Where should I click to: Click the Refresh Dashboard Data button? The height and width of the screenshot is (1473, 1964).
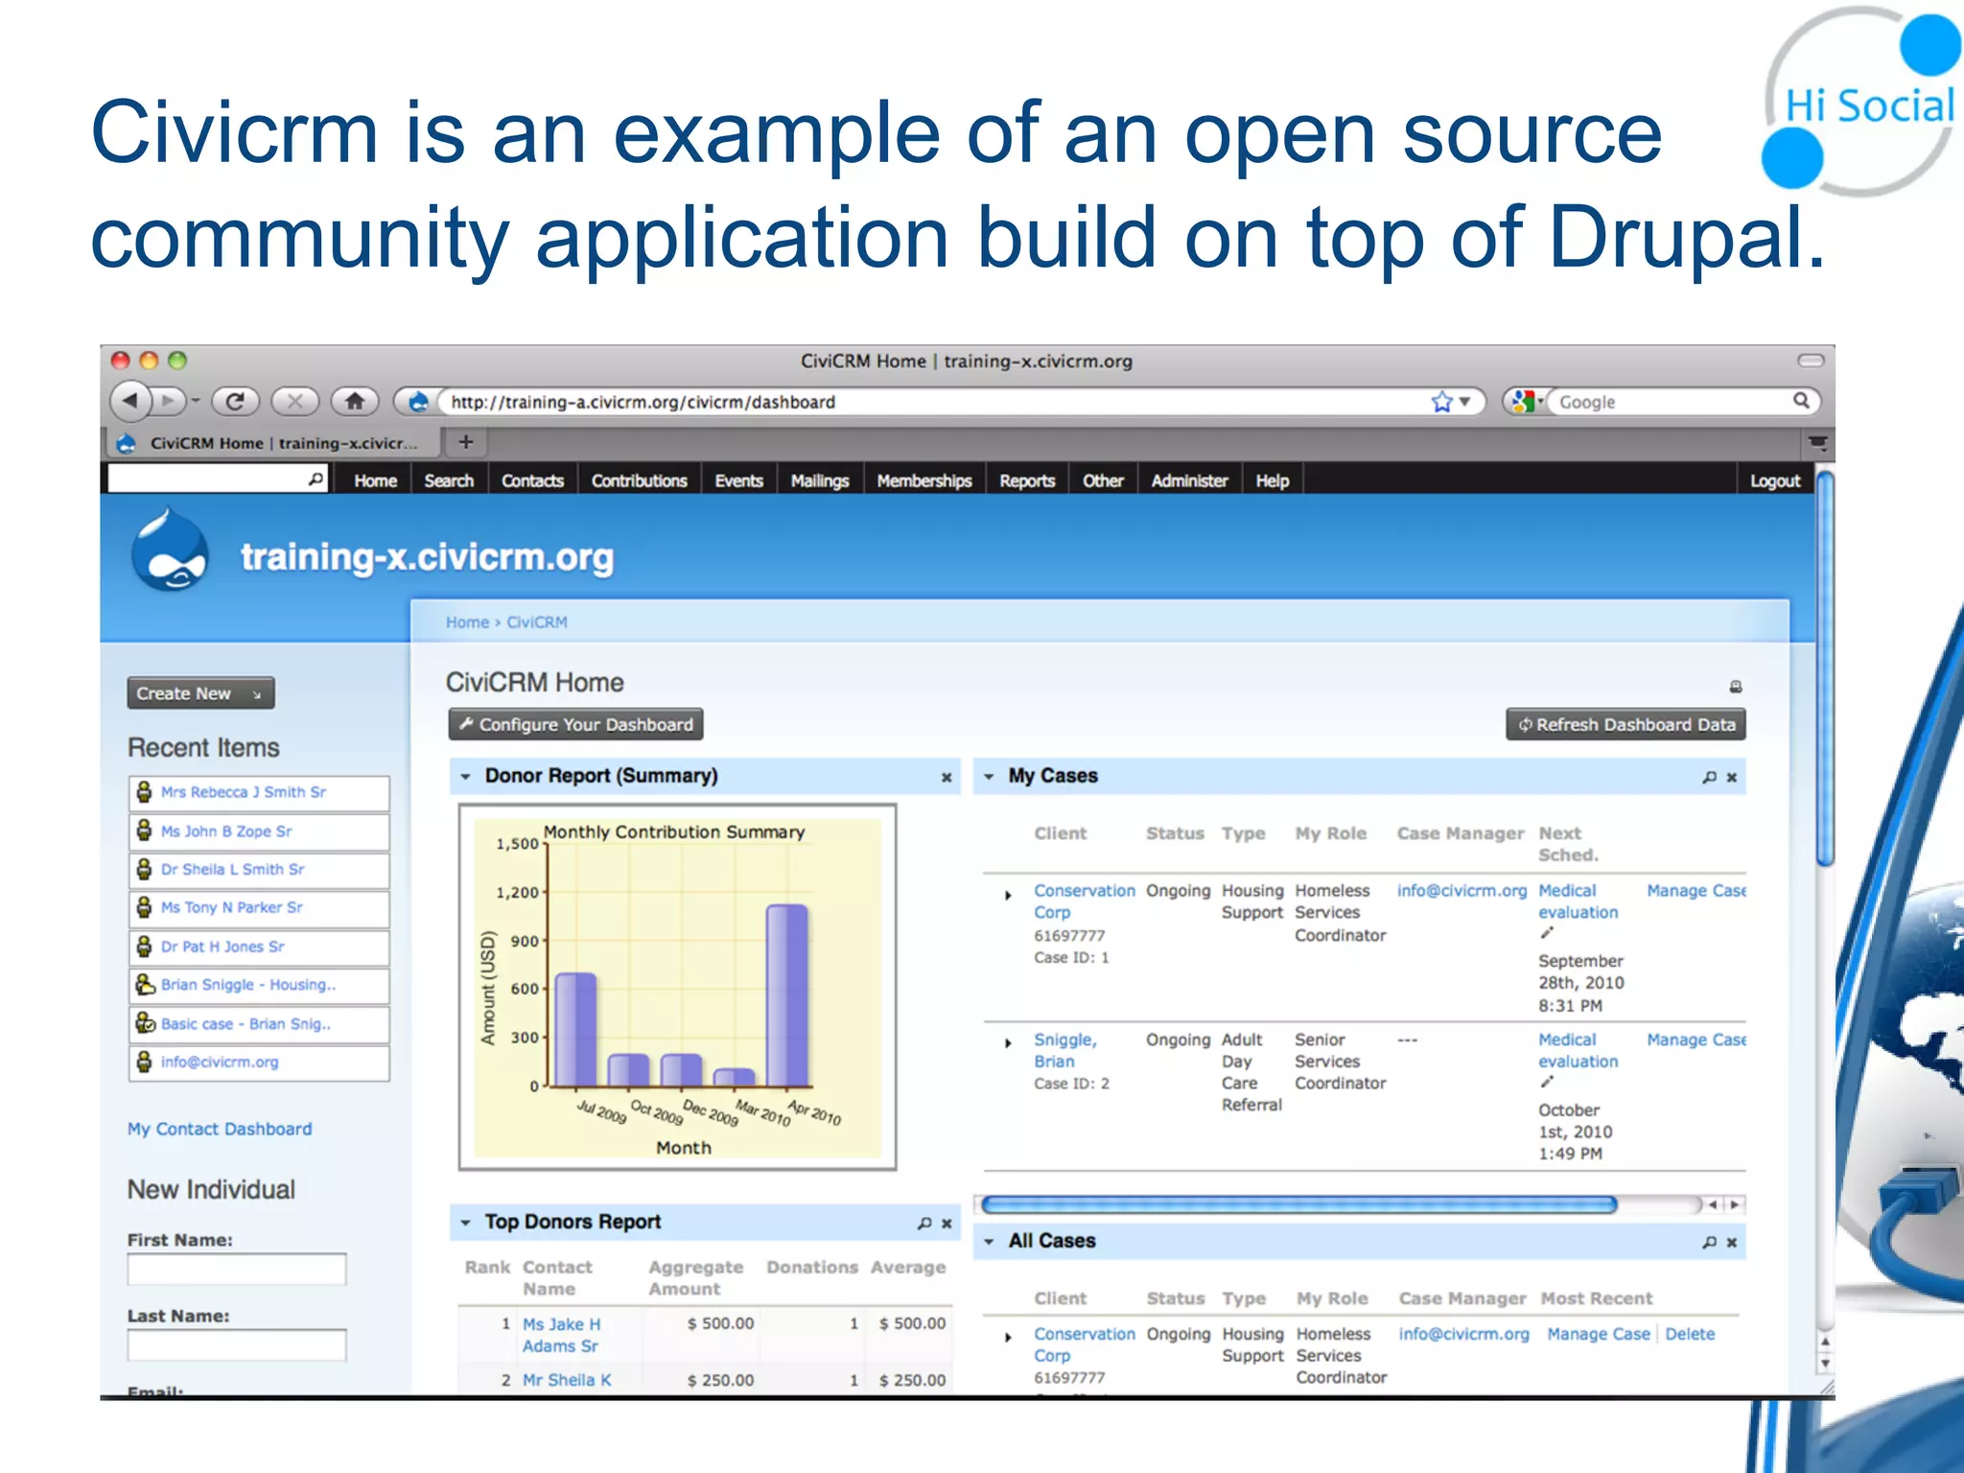coord(1625,725)
